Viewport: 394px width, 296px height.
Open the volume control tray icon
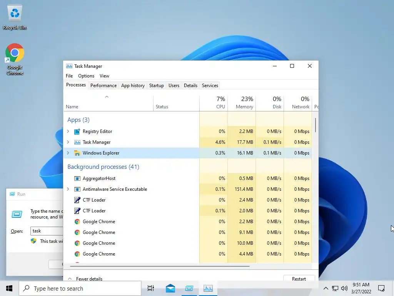tap(344, 288)
